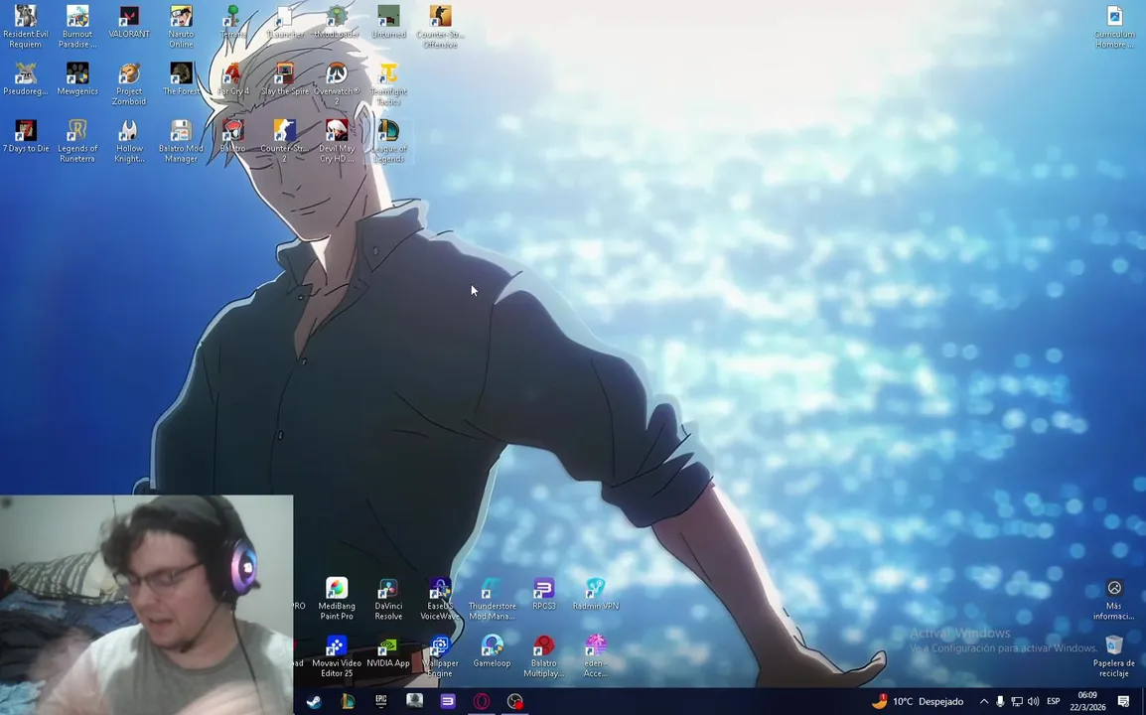Click the RPCS3 icon in the taskbar
This screenshot has width=1146, height=715.
click(448, 701)
